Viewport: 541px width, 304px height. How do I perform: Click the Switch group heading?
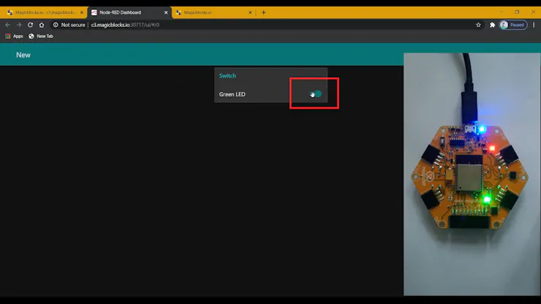[x=227, y=75]
